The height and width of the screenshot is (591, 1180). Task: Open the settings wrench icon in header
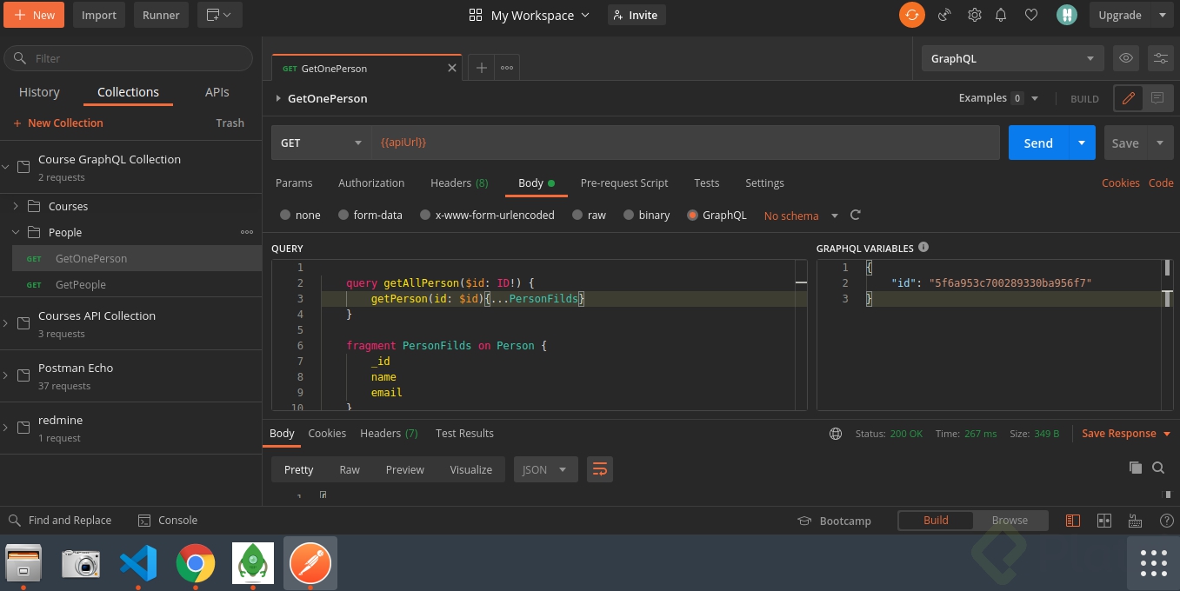pos(975,15)
